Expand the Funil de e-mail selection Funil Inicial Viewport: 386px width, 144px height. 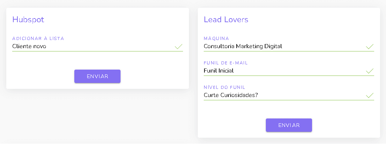point(289,71)
